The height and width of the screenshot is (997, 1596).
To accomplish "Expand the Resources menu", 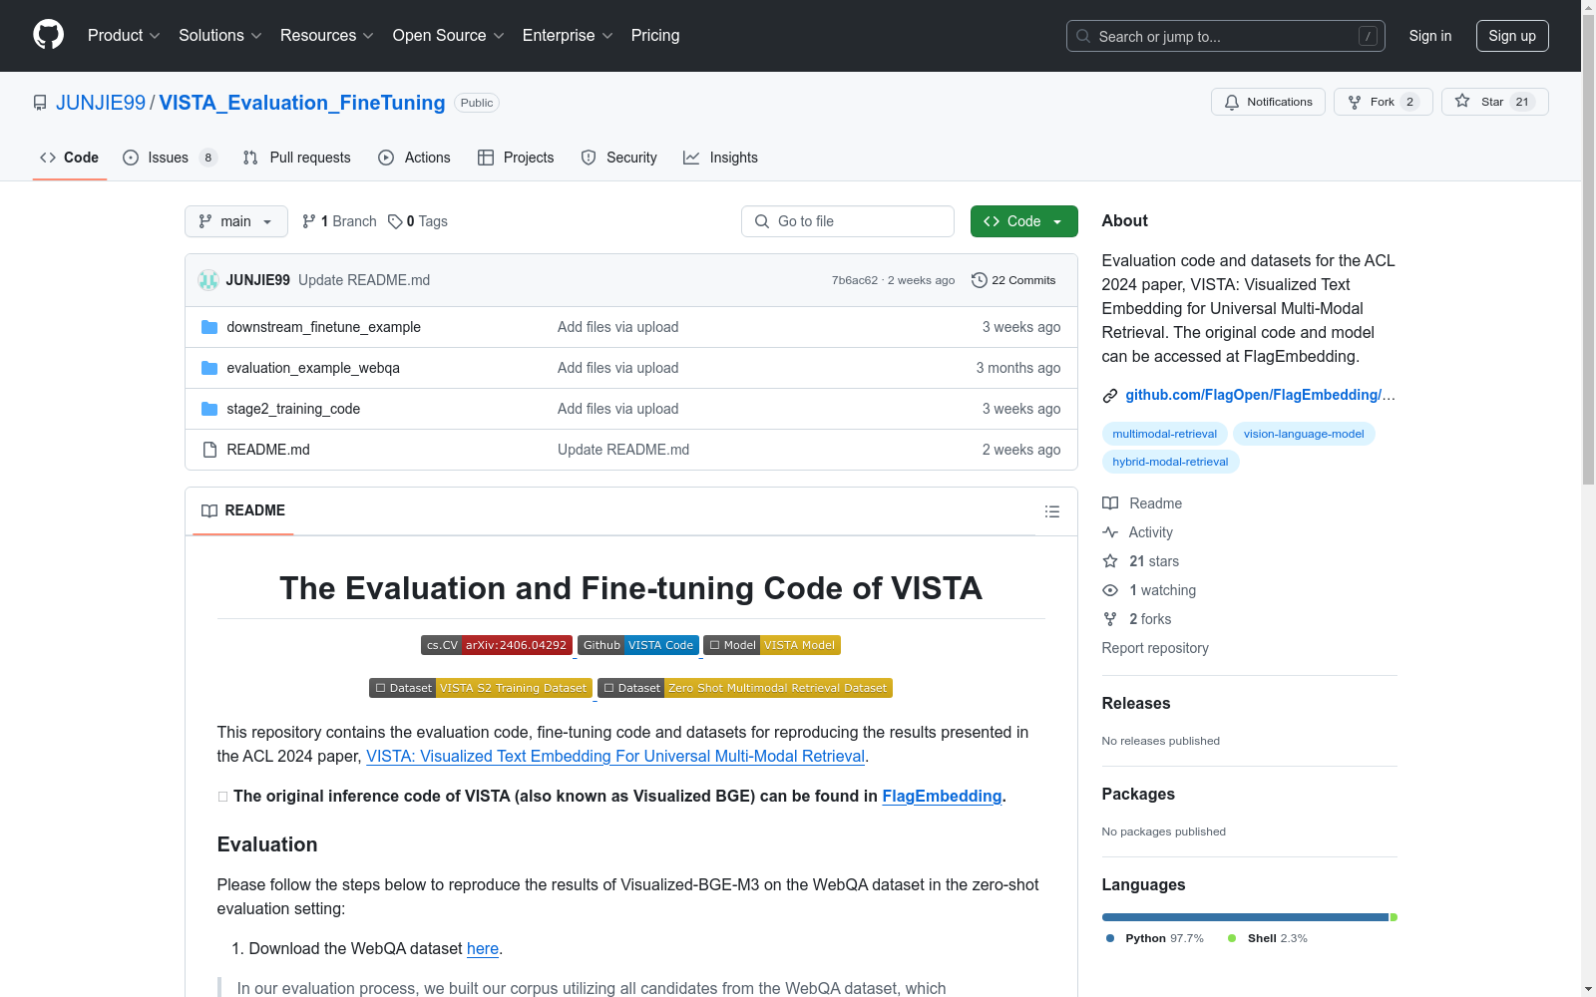I will tap(327, 36).
